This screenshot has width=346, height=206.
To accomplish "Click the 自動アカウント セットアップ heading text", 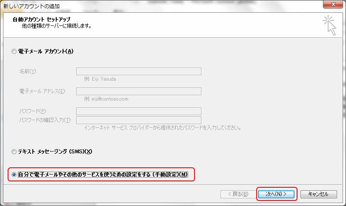I will tap(41, 20).
